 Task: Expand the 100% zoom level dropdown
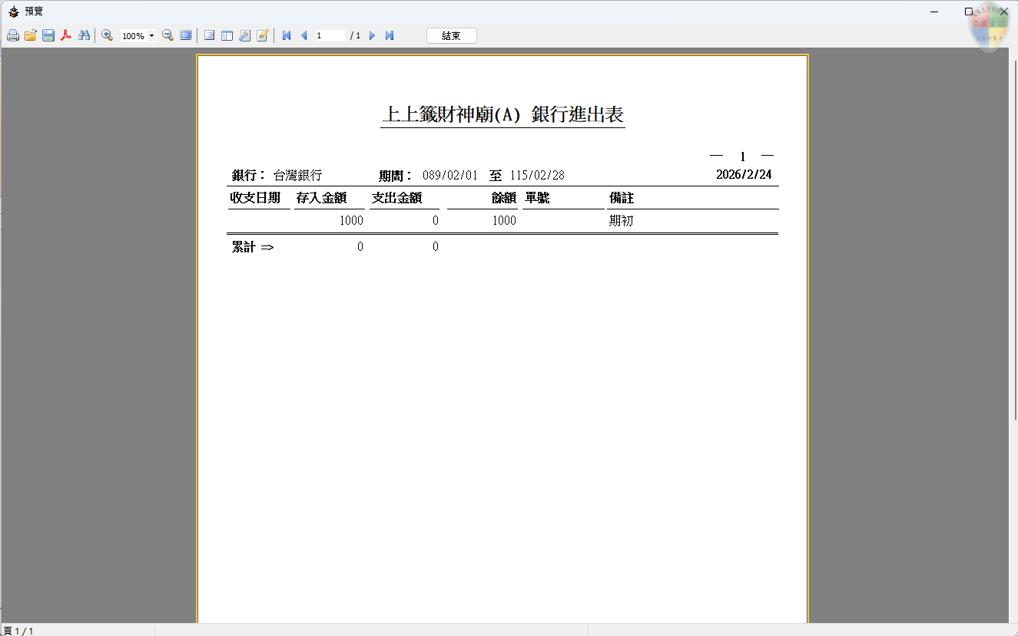click(151, 36)
